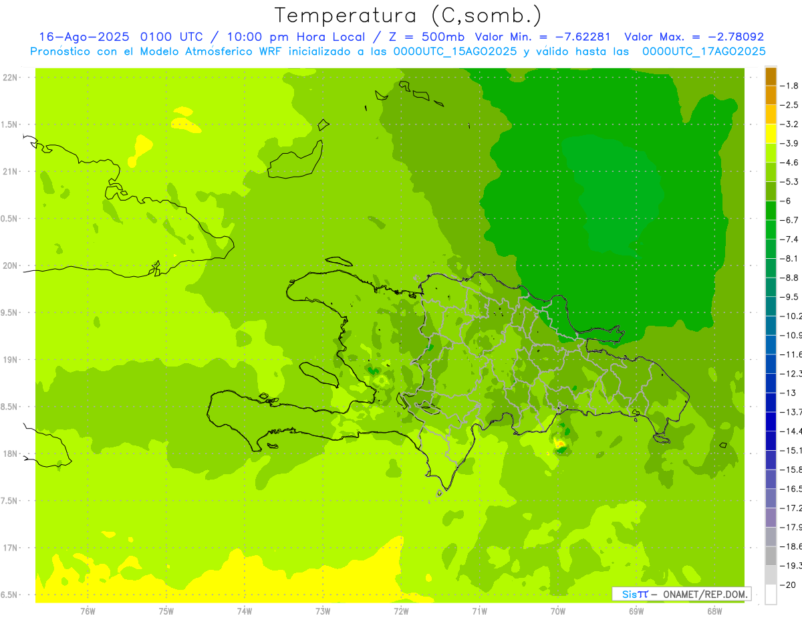Click the 21N latitude axis label
This screenshot has width=802, height=620.
point(11,172)
